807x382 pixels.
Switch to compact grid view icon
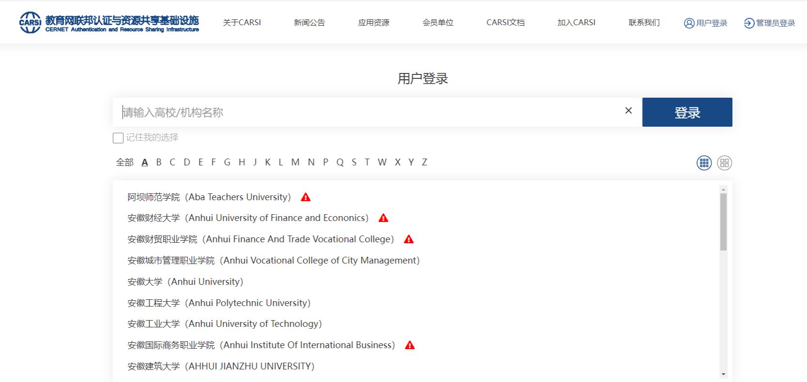(704, 163)
